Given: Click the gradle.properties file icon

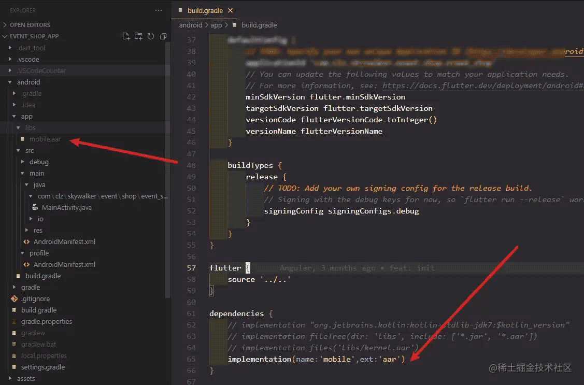Looking at the screenshot, I should (x=14, y=321).
